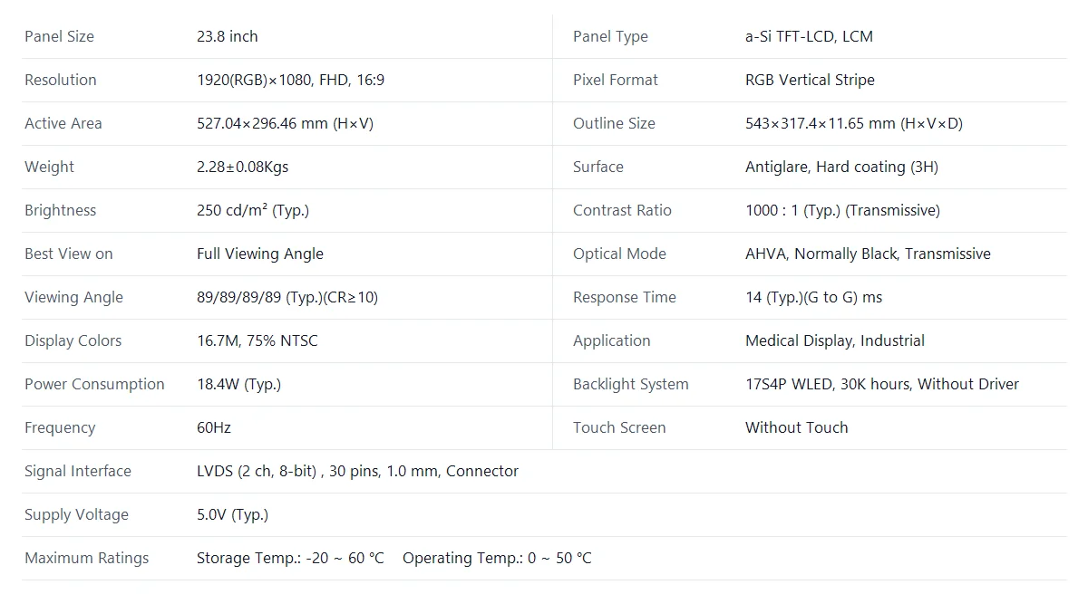1088x594 pixels.
Task: Select the 'RGB Vertical Stripe' pixel format value
Action: click(x=810, y=80)
